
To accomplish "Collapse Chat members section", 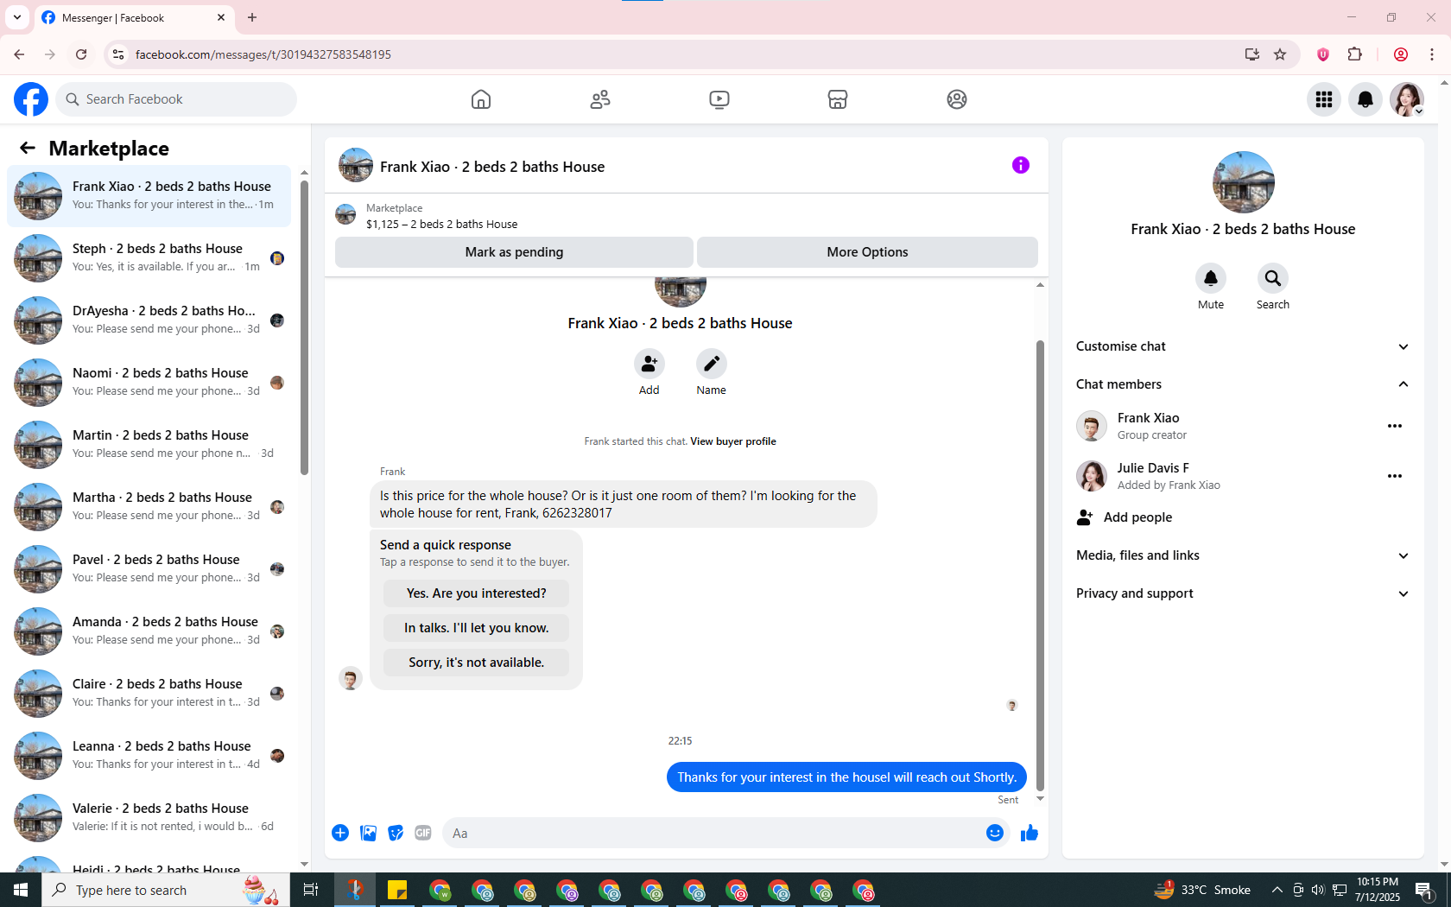I will (x=1243, y=384).
